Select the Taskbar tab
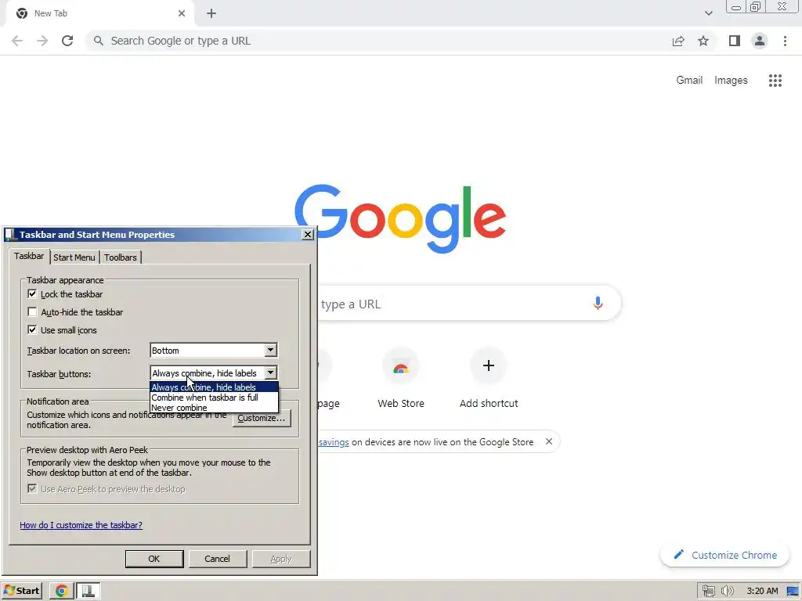802x601 pixels. (x=29, y=256)
